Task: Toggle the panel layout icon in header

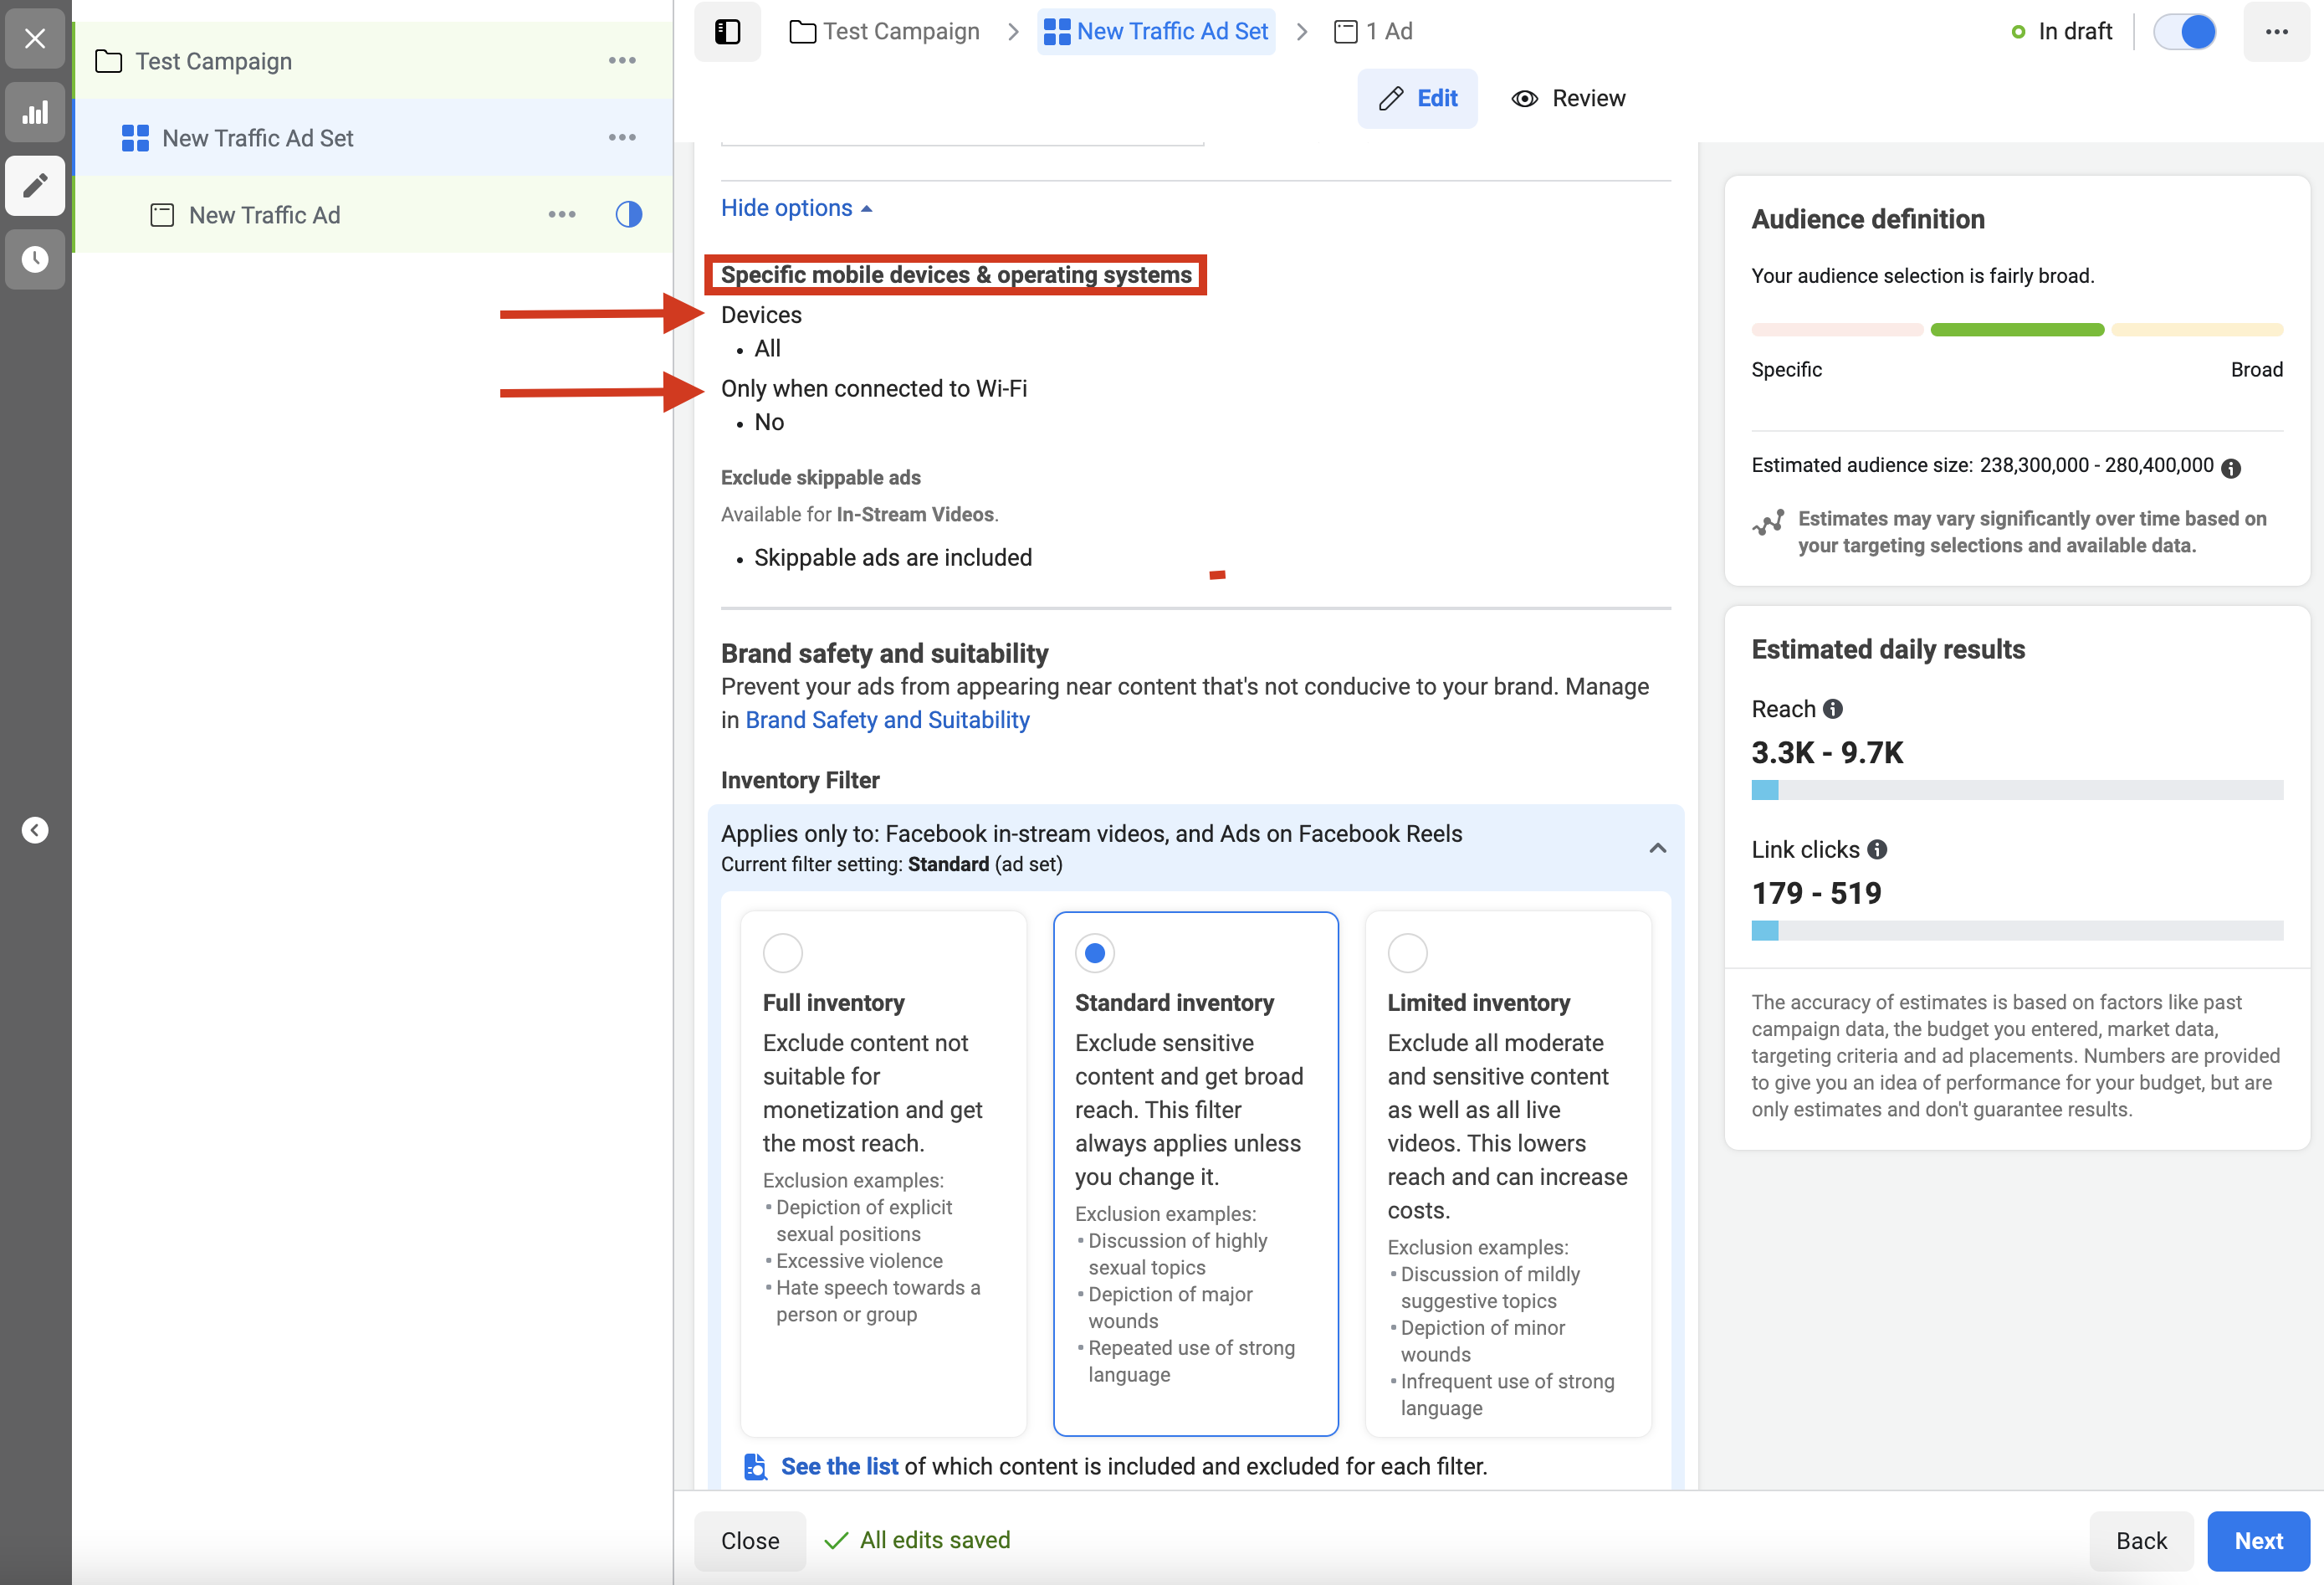Action: coord(727,32)
